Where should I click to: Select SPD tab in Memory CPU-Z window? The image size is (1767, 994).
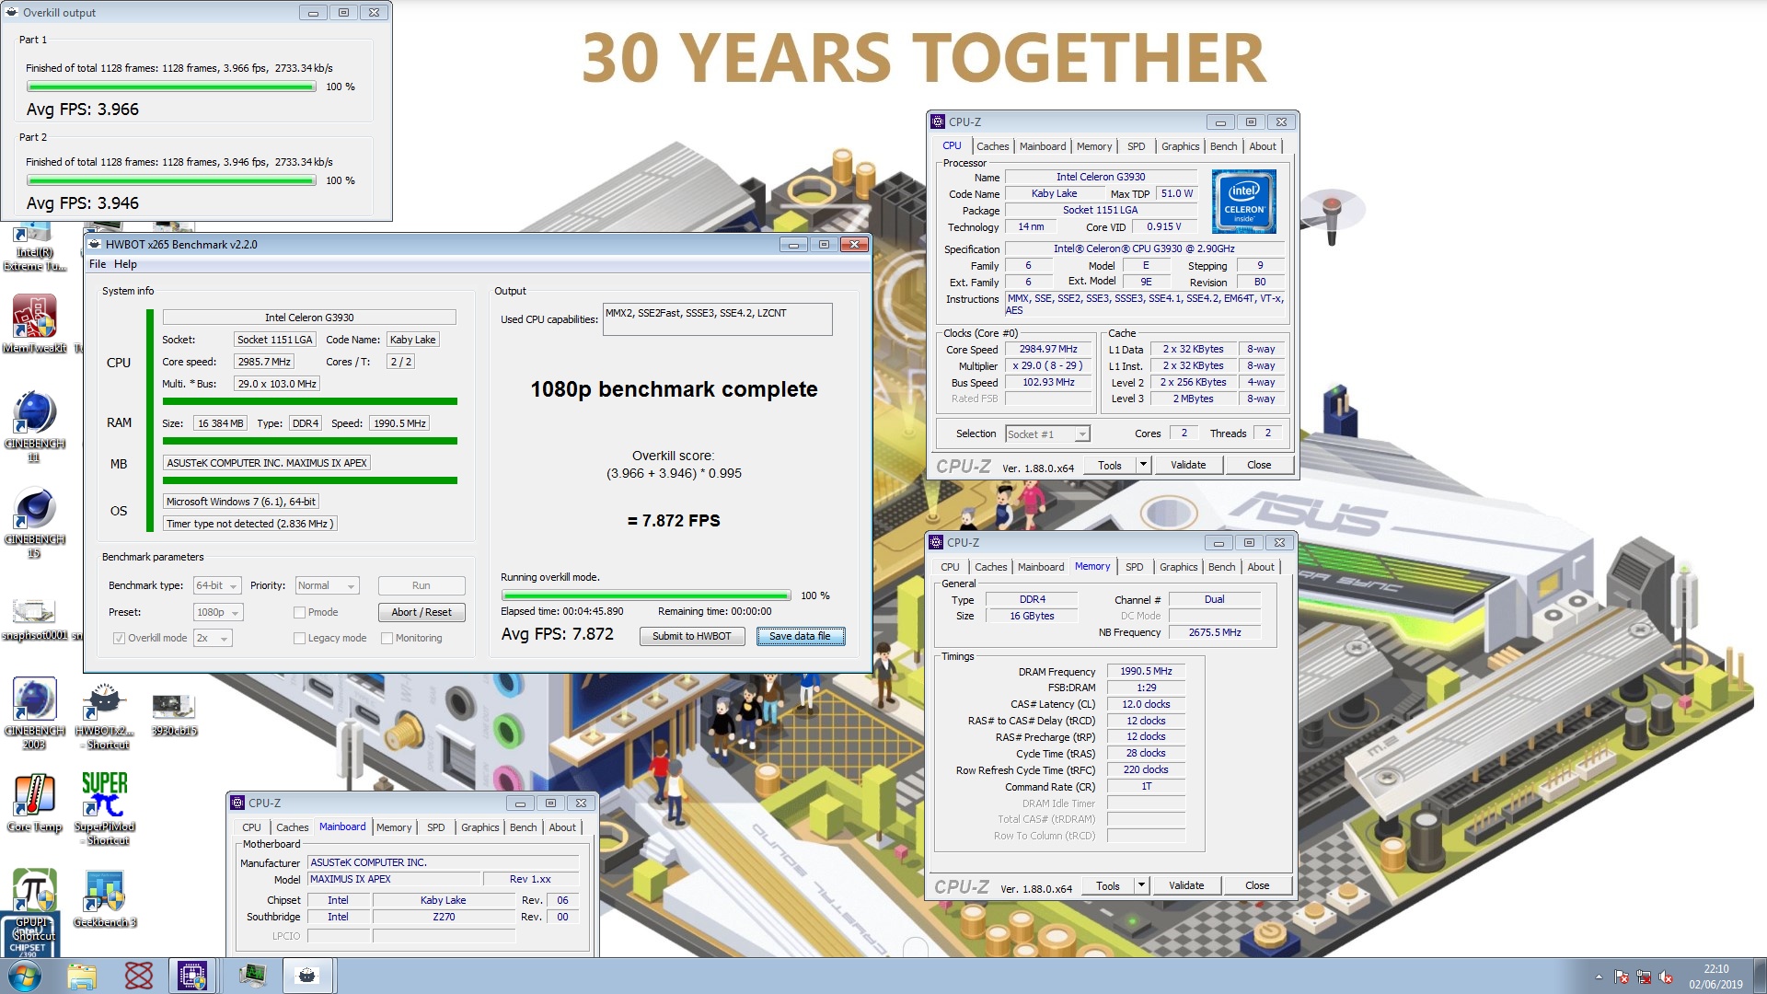1134,568
